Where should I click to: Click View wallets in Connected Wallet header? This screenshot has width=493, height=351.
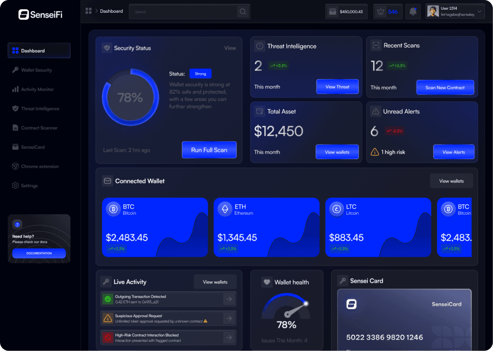coord(451,181)
